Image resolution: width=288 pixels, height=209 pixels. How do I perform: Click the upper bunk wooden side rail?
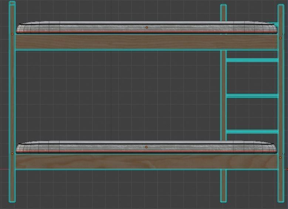coord(146,42)
